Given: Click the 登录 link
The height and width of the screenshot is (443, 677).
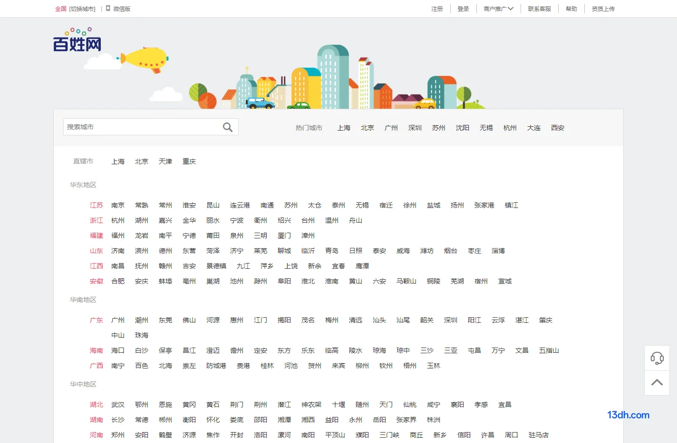Looking at the screenshot, I should coord(463,9).
